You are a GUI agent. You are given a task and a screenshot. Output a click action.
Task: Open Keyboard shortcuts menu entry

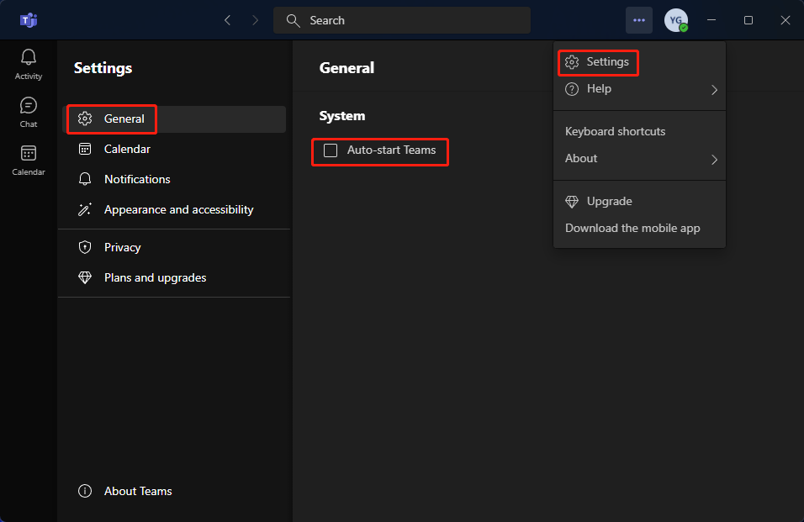[639, 132]
